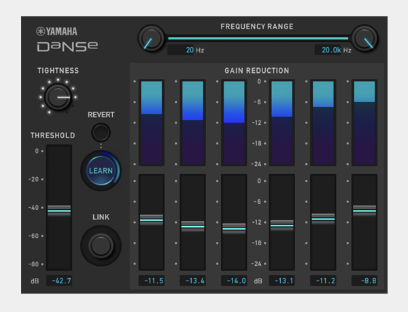Click the threshold value field -42.7

pyautogui.click(x=59, y=281)
